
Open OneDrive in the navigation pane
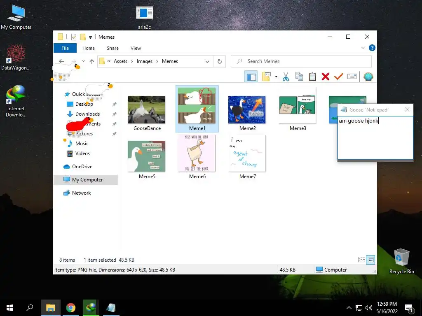pos(82,167)
